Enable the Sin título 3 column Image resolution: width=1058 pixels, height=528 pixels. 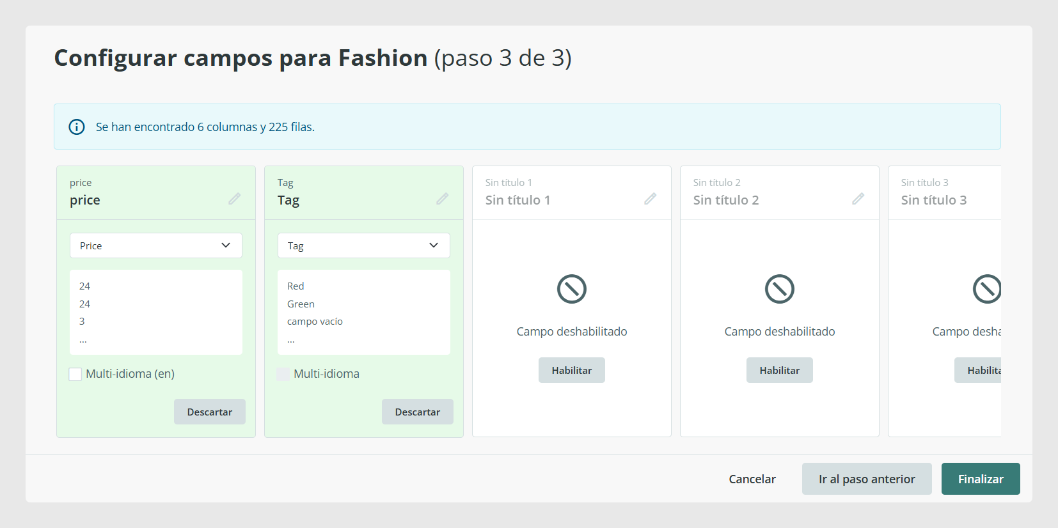pyautogui.click(x=978, y=370)
